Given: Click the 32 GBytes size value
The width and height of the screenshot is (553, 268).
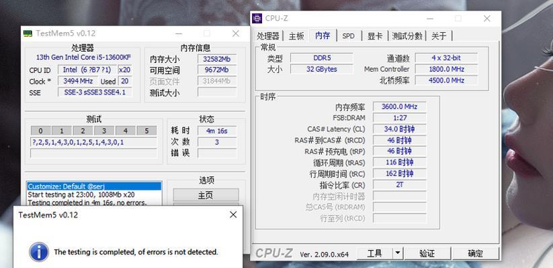Looking at the screenshot, I should click(x=322, y=69).
